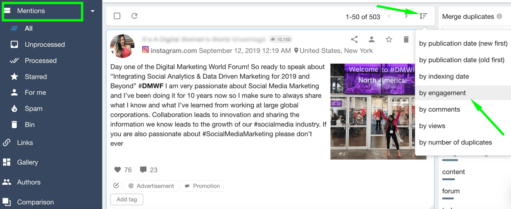The image size is (511, 209).
Task: Star the Instagram mention
Action: [x=389, y=39]
